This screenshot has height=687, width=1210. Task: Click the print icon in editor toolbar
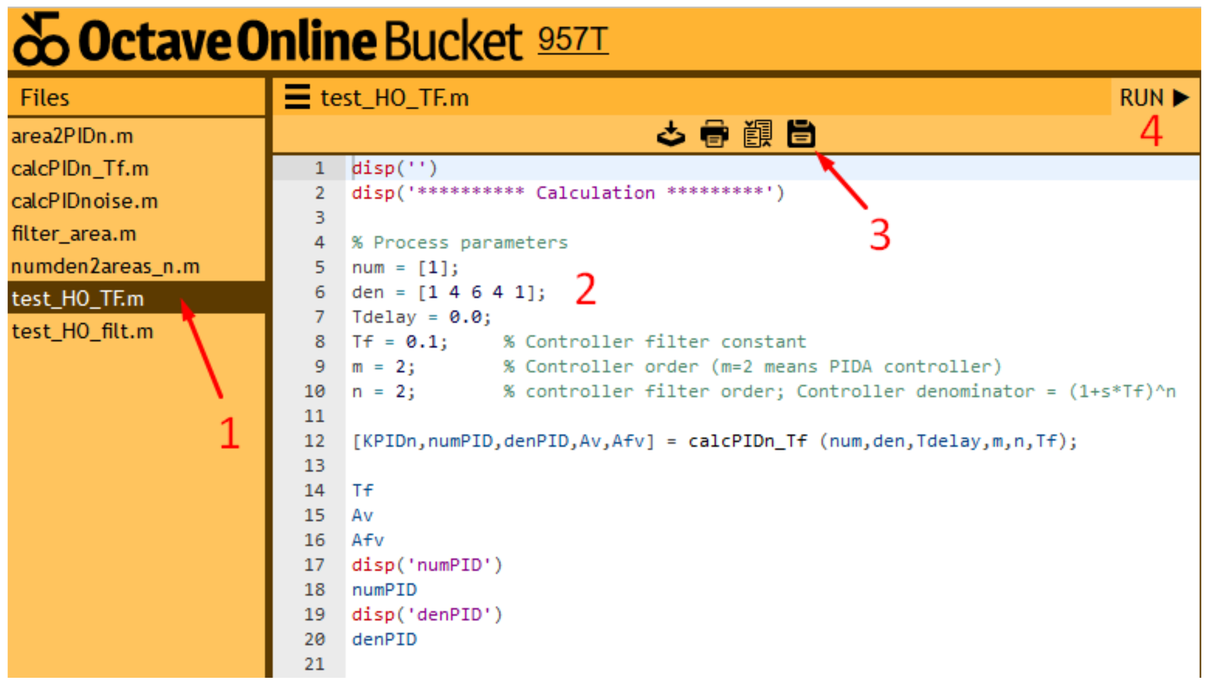click(x=714, y=134)
